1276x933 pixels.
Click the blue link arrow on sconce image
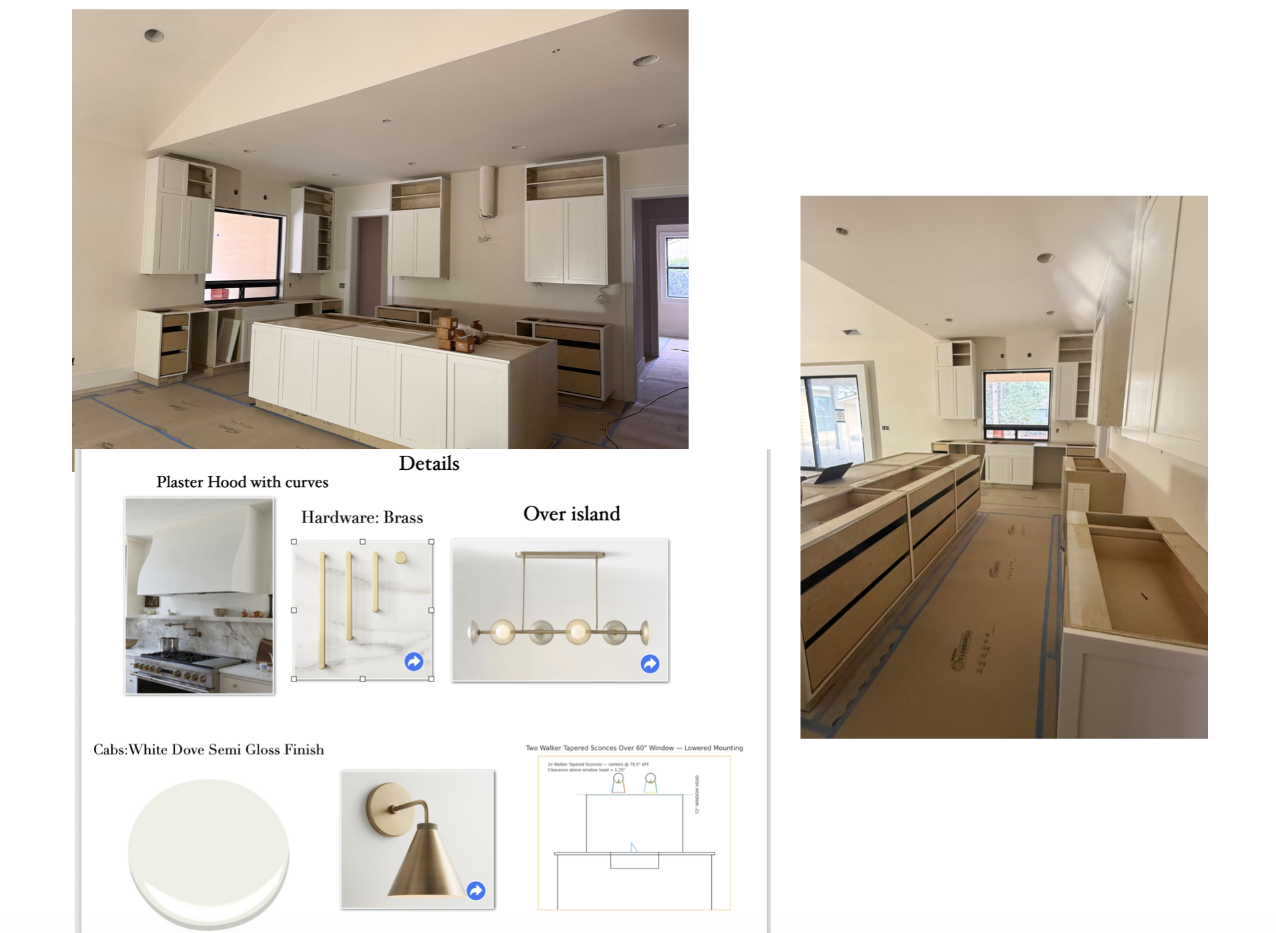tap(476, 890)
